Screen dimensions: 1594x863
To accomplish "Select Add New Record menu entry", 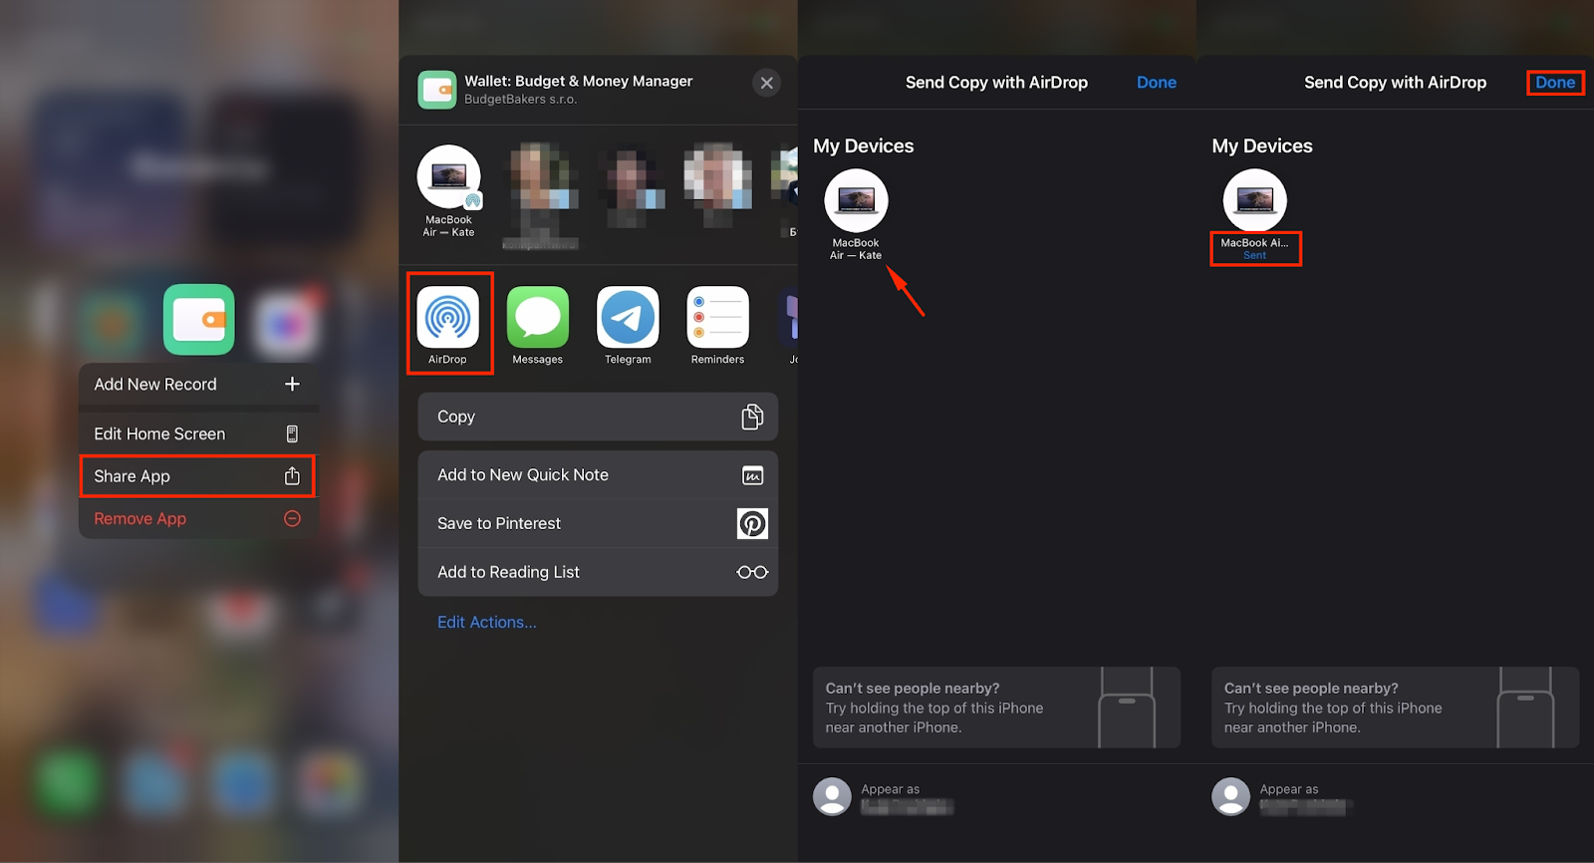I will click(x=199, y=385).
